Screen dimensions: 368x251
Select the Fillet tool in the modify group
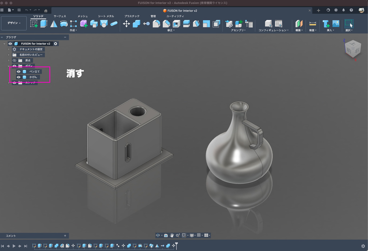[x=156, y=24]
